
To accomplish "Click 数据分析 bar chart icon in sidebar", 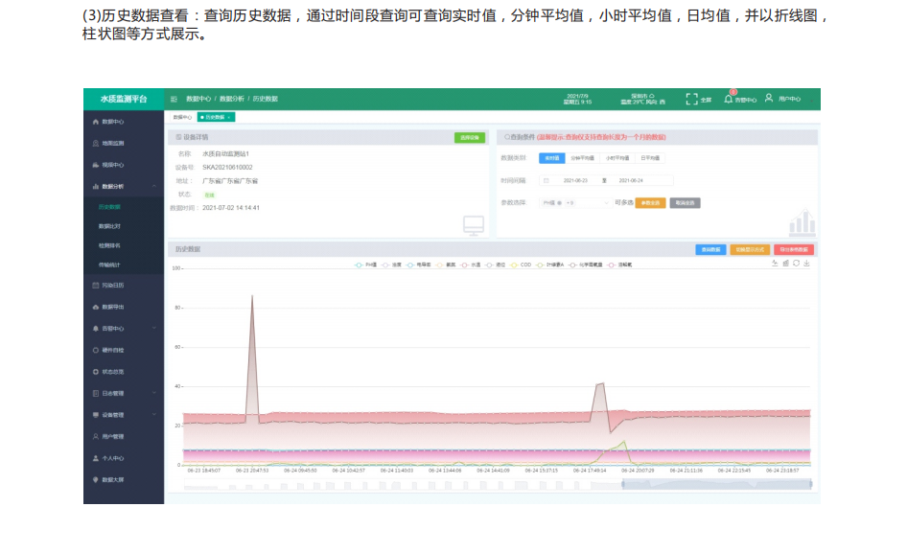I will pyautogui.click(x=96, y=186).
